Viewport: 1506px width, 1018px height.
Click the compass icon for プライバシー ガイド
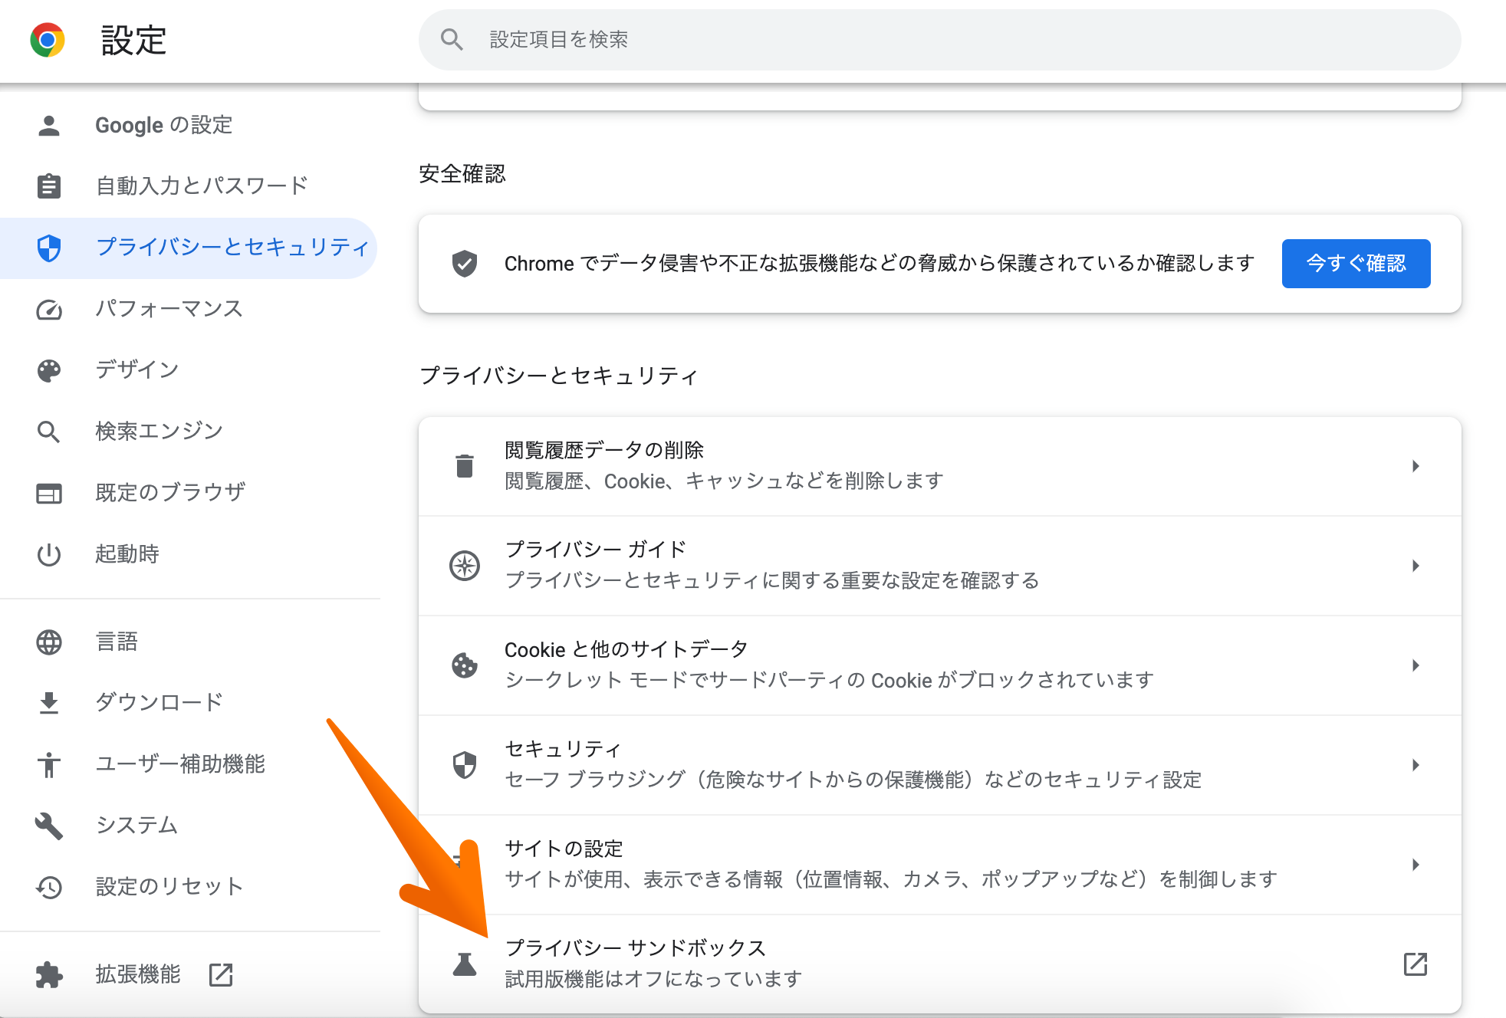click(464, 566)
